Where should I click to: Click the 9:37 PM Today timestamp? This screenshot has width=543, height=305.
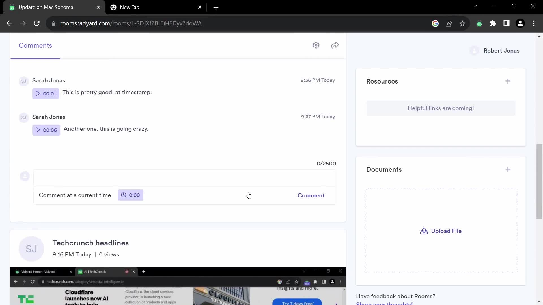coord(318,117)
